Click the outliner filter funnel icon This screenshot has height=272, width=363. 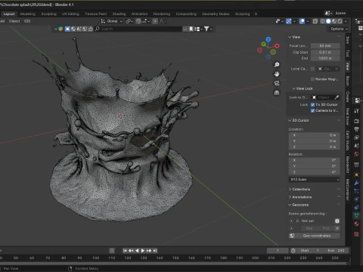coord(206,29)
